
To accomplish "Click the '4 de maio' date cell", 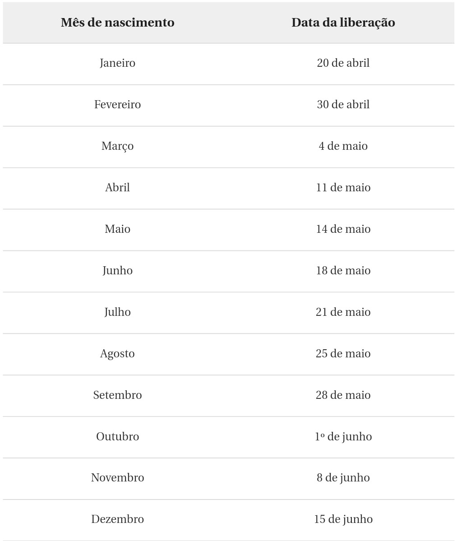I will click(x=343, y=146).
